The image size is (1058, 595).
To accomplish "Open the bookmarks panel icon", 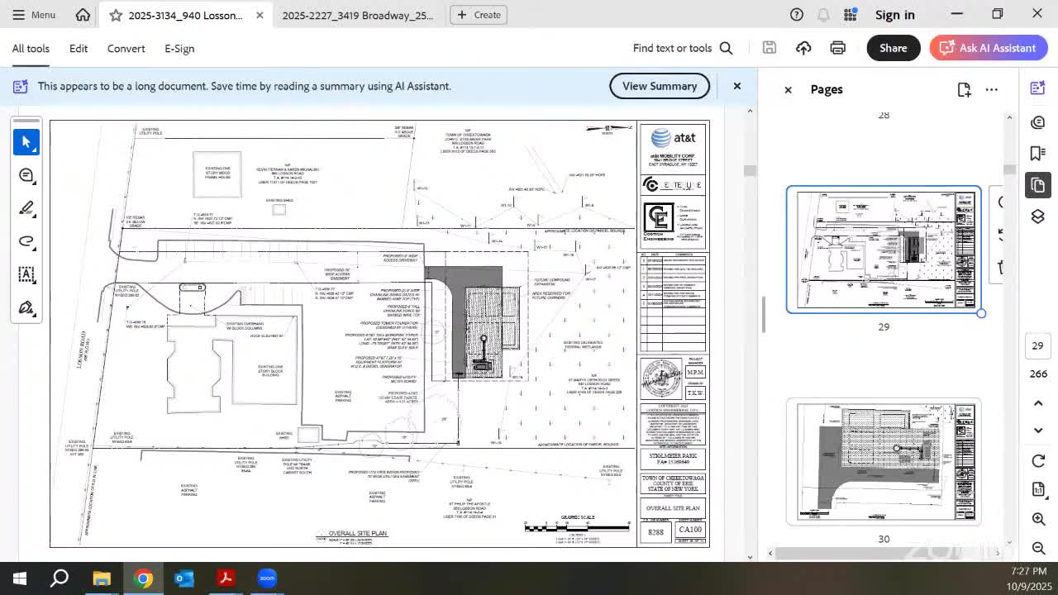I will click(x=1037, y=153).
